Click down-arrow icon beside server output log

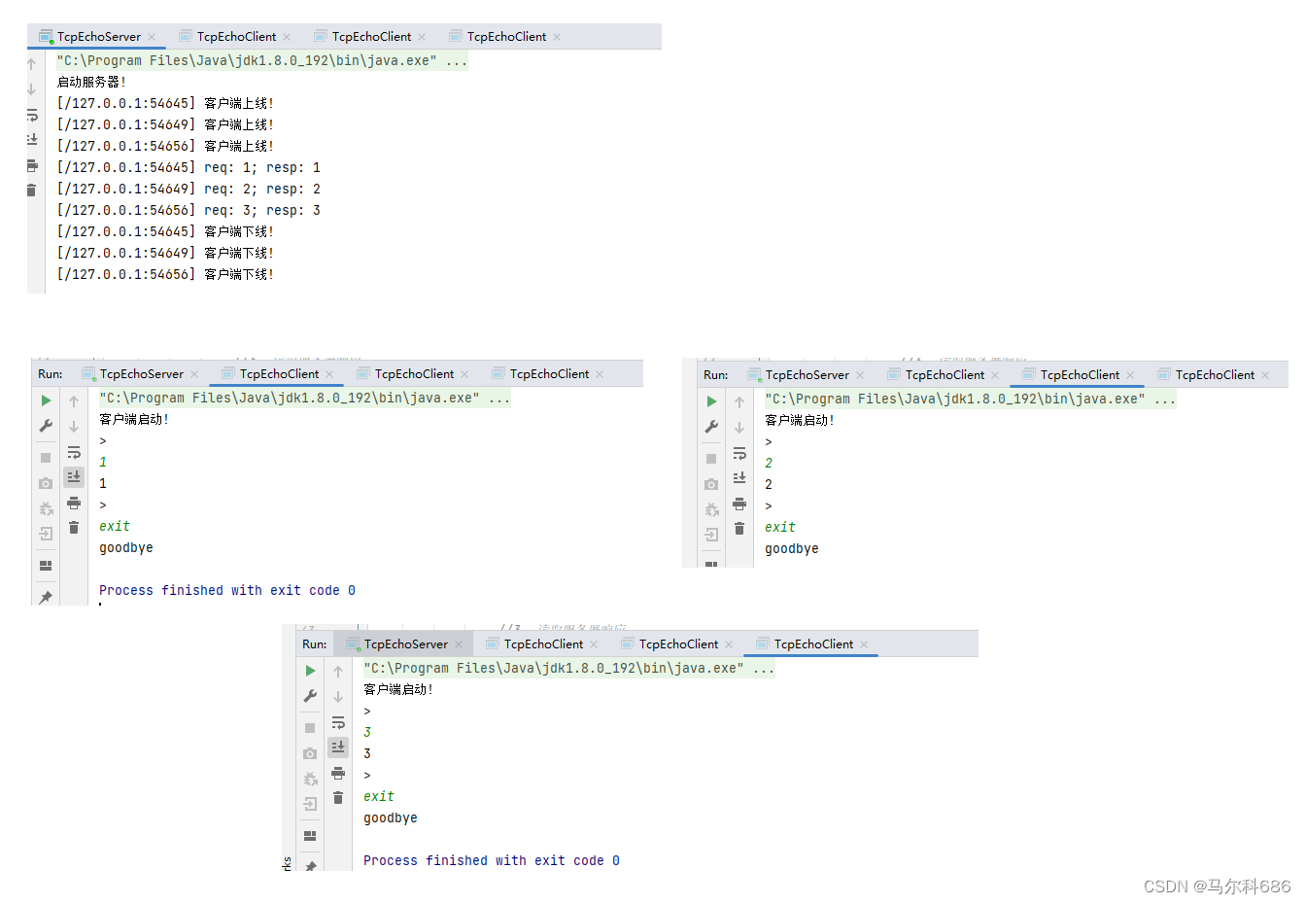(x=31, y=89)
